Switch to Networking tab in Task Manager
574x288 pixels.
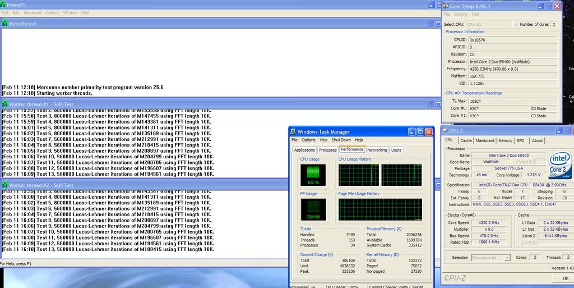[x=377, y=150]
